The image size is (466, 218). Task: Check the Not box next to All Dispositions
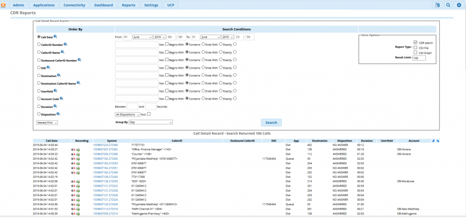149,114
